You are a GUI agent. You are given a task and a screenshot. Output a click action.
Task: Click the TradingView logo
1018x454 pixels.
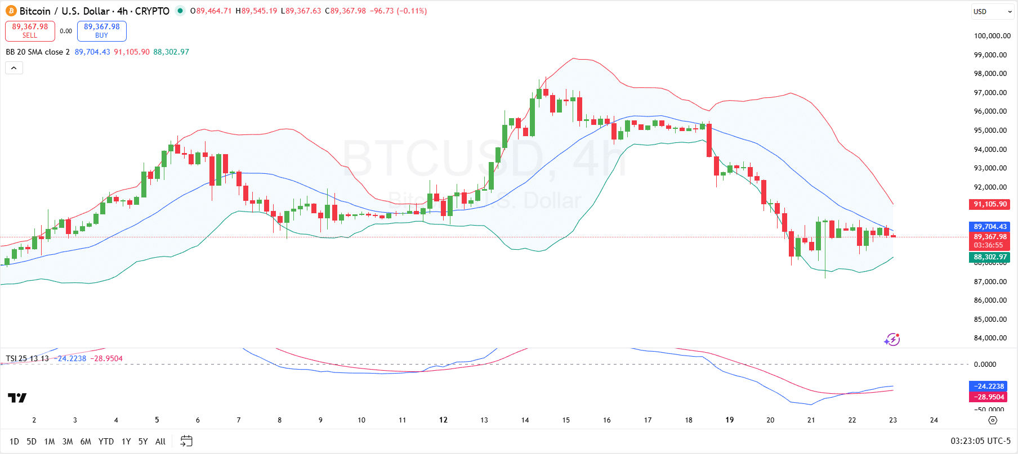pyautogui.click(x=17, y=398)
